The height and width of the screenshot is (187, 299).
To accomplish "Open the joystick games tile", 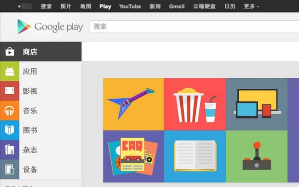I will [257, 156].
